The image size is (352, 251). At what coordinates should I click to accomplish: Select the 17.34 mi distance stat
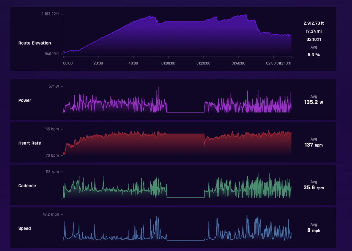313,31
